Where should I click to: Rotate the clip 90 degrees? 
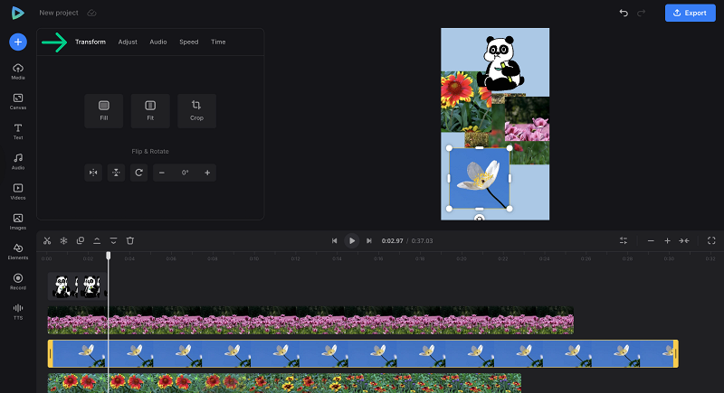138,173
